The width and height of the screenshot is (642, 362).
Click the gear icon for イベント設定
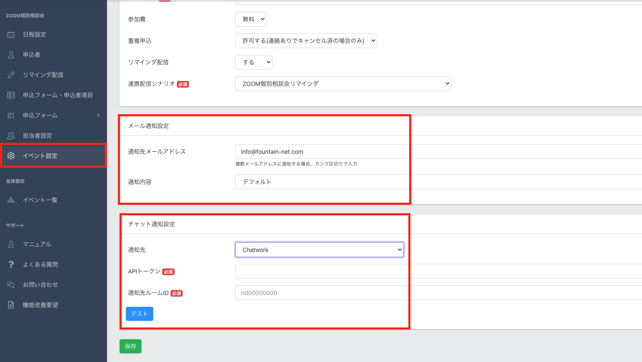point(11,156)
